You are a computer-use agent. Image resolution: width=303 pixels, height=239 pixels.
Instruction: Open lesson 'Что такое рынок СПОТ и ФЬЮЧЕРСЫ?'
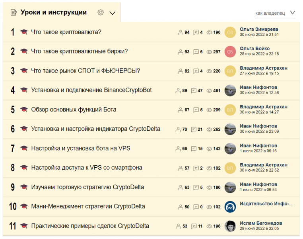click(x=85, y=71)
